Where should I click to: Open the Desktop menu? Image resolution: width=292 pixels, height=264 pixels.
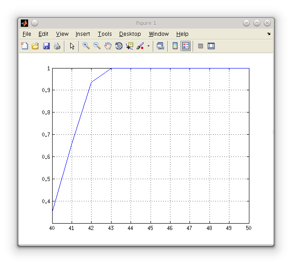point(130,34)
